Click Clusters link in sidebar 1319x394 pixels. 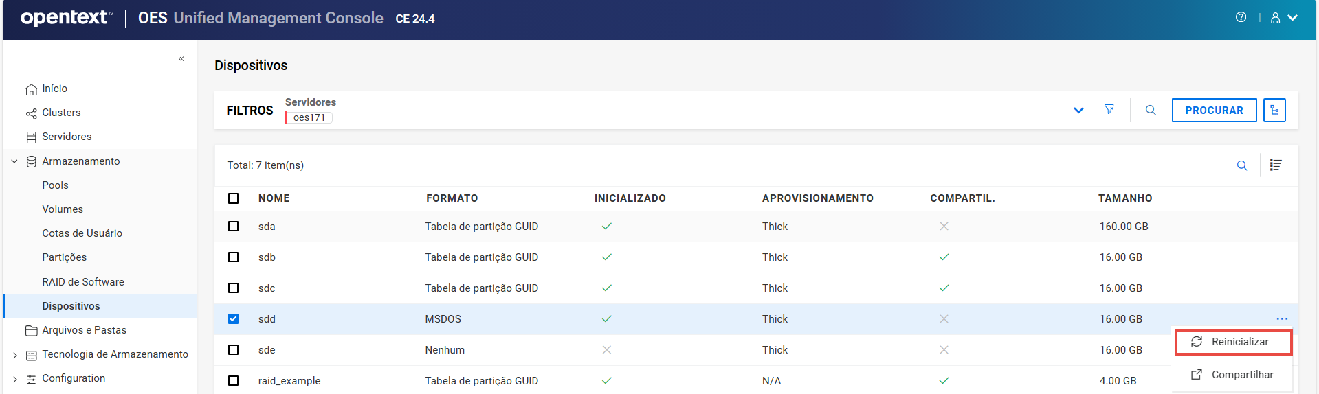click(61, 113)
